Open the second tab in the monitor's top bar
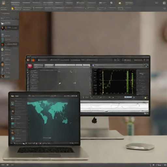 (55, 60)
